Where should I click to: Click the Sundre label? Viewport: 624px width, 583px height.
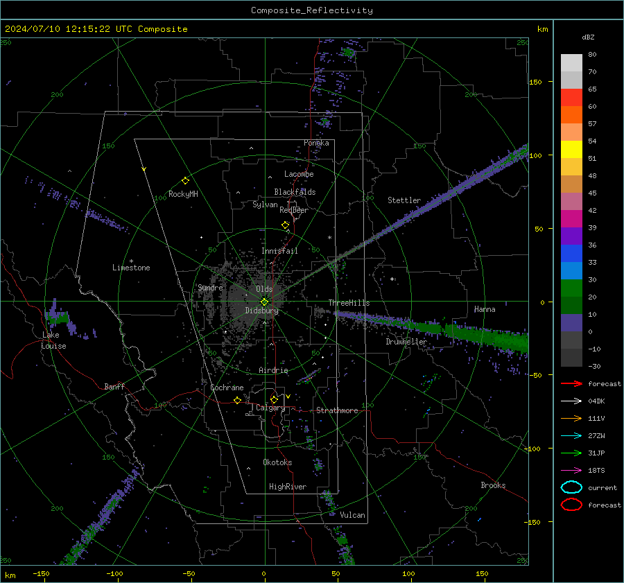coord(210,288)
